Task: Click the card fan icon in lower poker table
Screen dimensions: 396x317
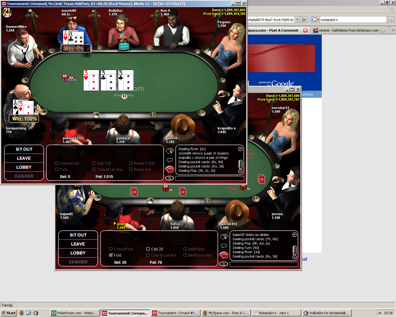Action: (224, 237)
